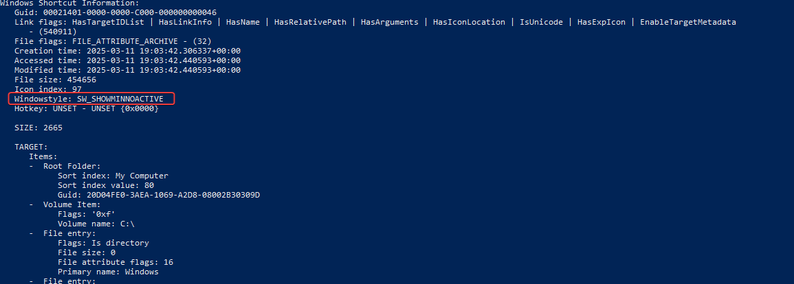Image resolution: width=794 pixels, height=284 pixels.
Task: Click the File size 454656 line
Action: coord(55,80)
